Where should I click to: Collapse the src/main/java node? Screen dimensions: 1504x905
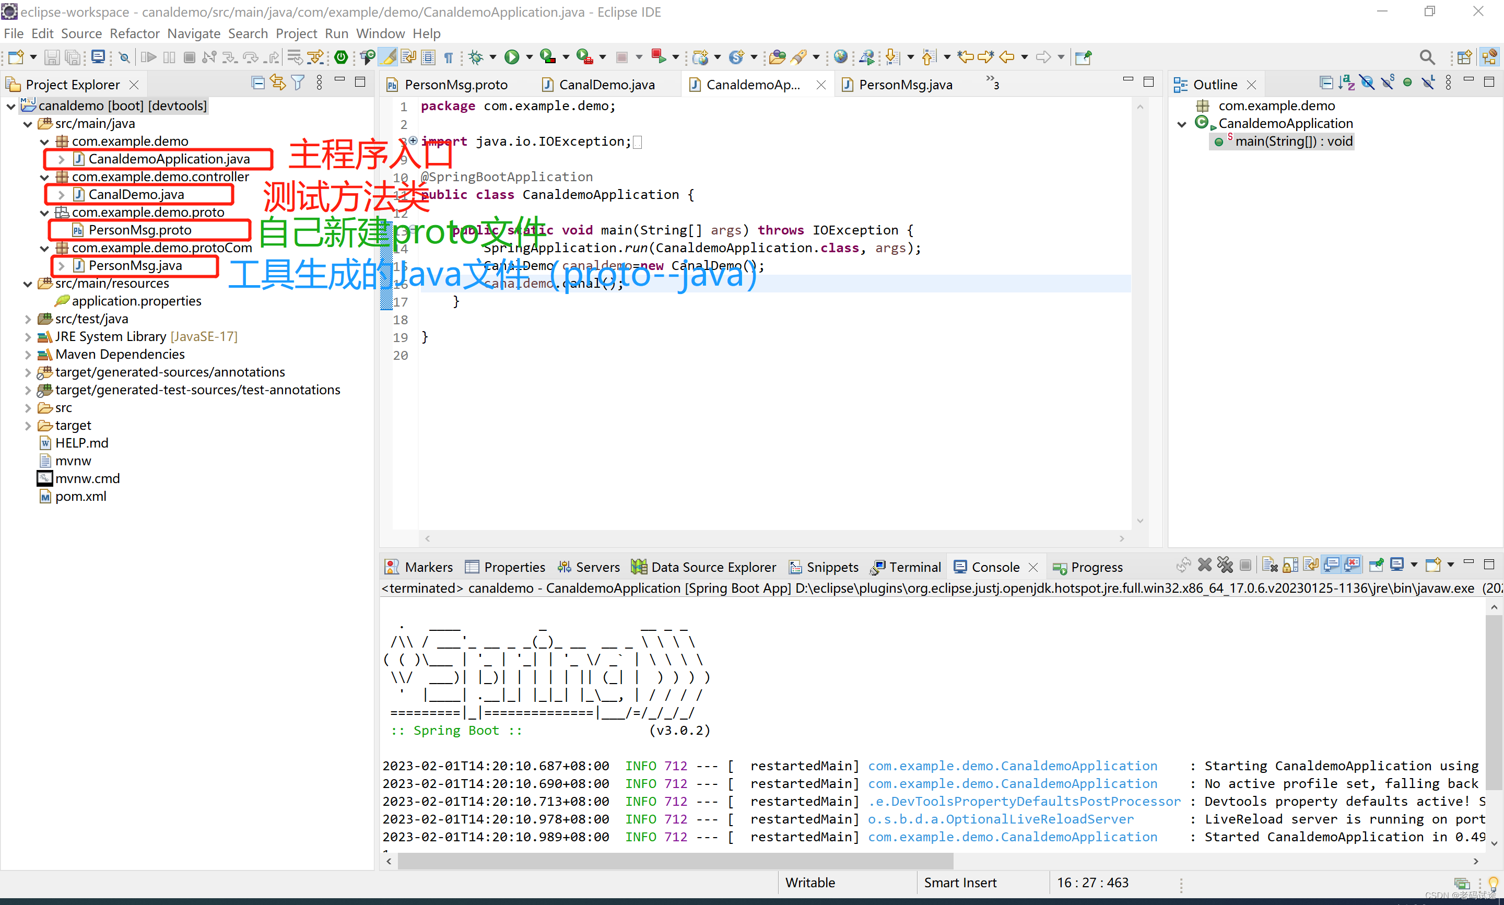(28, 123)
